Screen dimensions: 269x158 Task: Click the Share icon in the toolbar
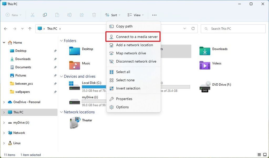click(x=82, y=15)
